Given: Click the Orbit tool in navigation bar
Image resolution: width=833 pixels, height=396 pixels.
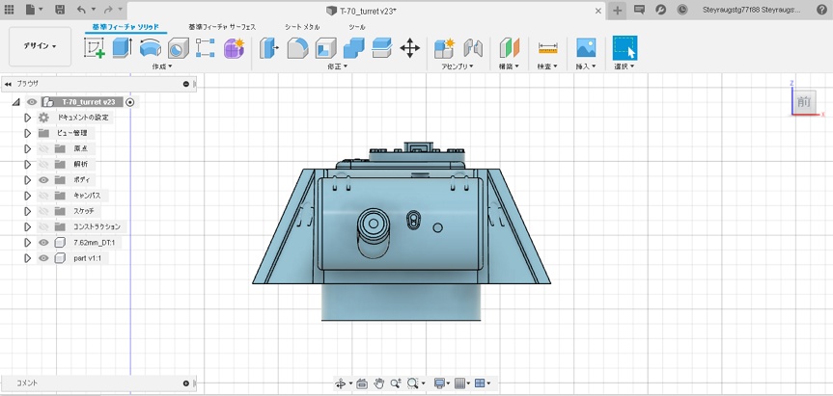Looking at the screenshot, I should click(341, 383).
